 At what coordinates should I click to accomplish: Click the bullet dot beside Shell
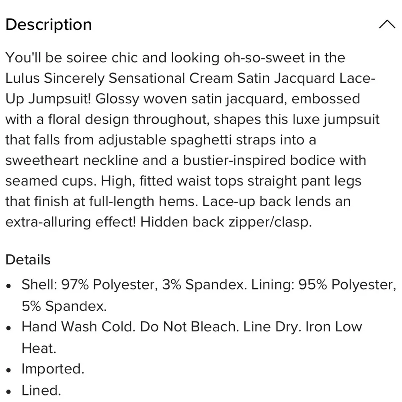(x=8, y=286)
